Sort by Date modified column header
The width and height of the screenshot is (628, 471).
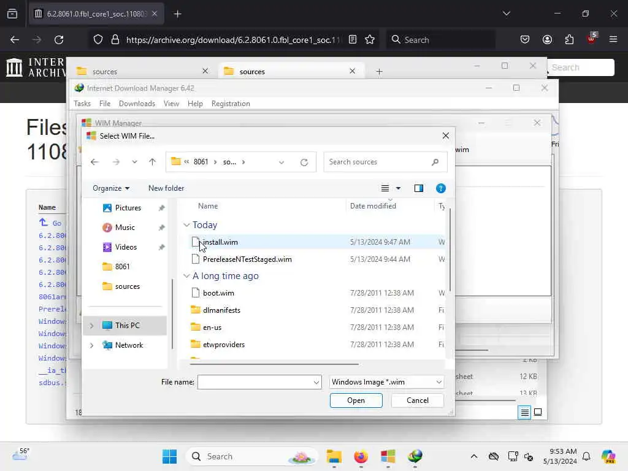click(x=373, y=206)
